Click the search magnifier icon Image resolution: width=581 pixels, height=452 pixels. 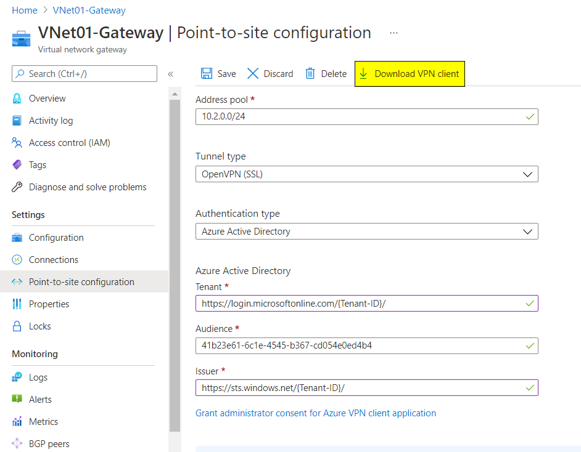click(x=20, y=74)
